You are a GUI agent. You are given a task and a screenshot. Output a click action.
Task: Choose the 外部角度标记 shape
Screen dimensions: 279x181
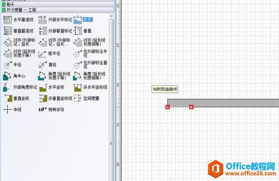pos(20,87)
